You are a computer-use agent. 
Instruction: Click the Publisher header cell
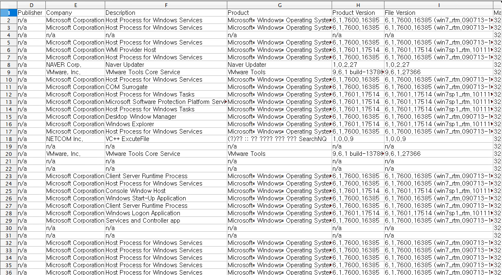(31, 13)
